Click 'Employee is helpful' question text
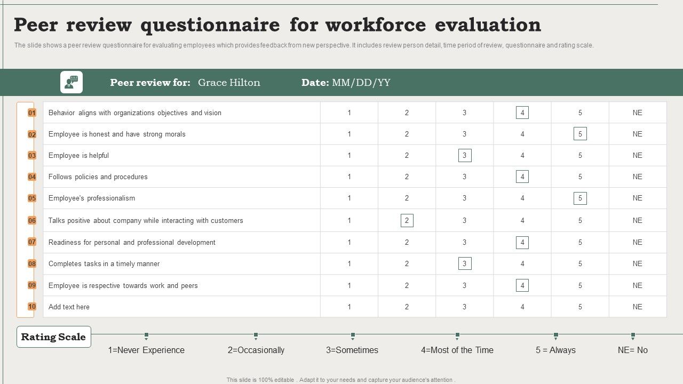This screenshot has width=683, height=384. click(78, 155)
